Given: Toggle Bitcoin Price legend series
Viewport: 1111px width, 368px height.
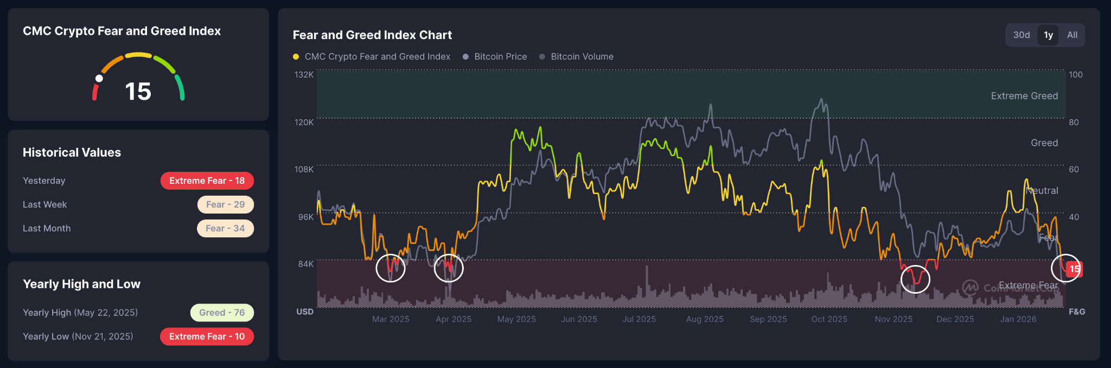Looking at the screenshot, I should pos(495,56).
